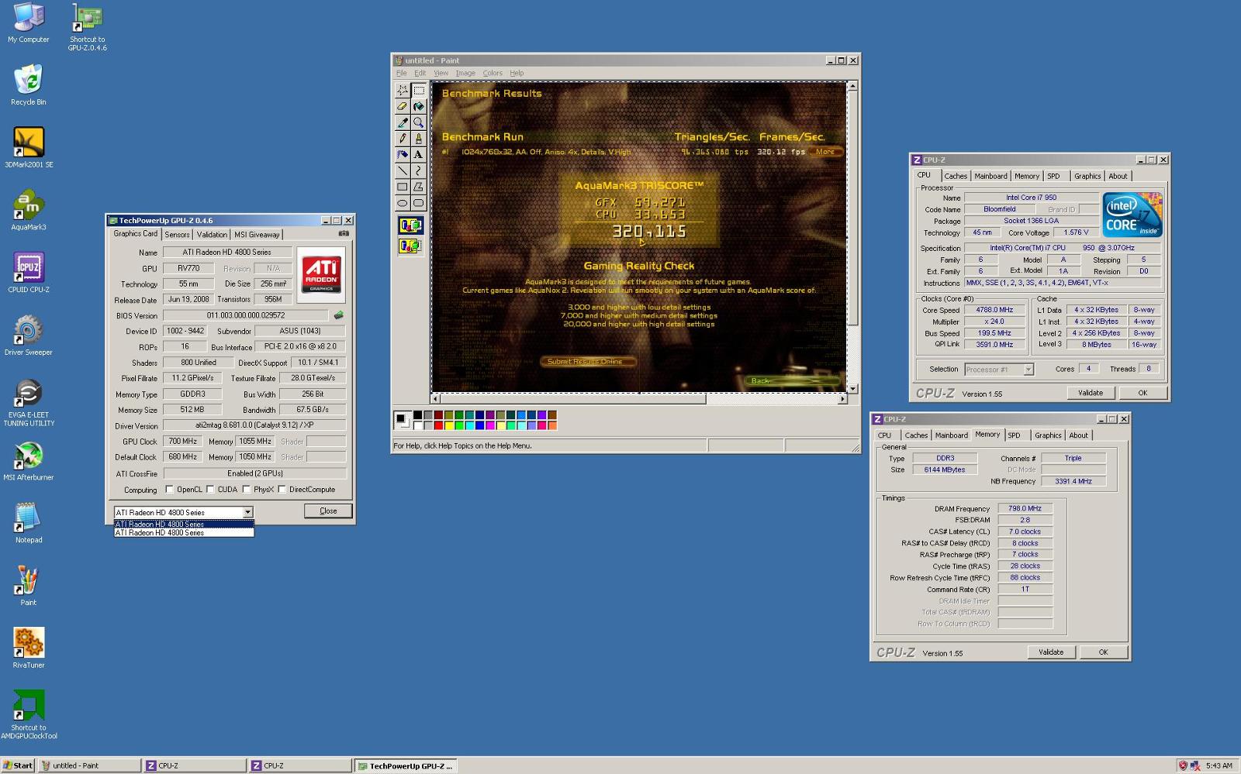Viewport: 1241px width, 774px height.
Task: Open the View menu in Paint
Action: point(441,73)
